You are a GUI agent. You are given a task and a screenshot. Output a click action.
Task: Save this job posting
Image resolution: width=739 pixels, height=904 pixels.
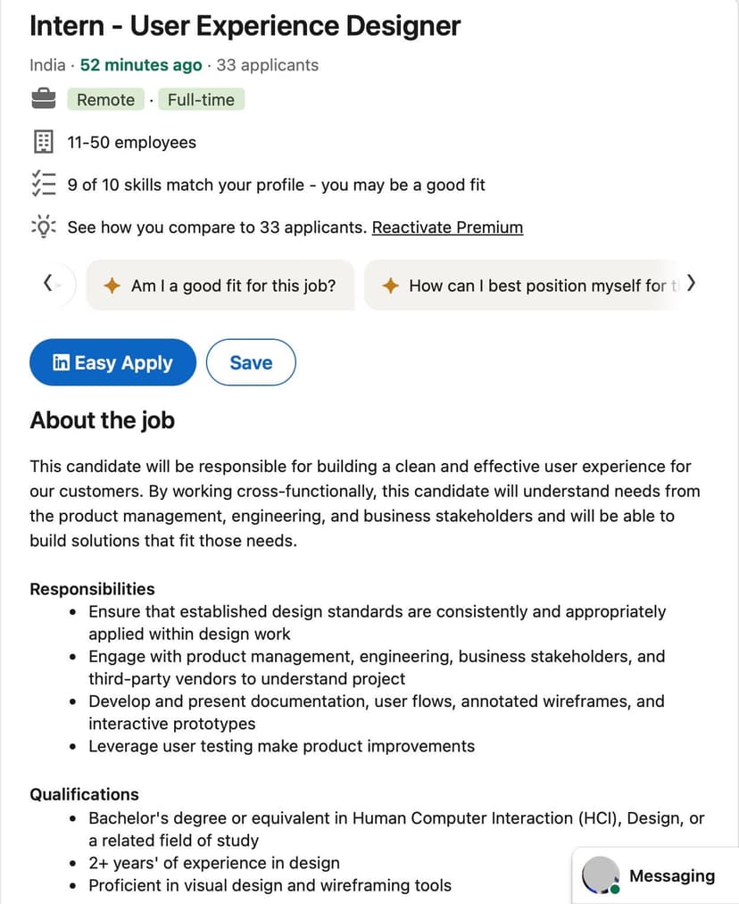pyautogui.click(x=251, y=362)
